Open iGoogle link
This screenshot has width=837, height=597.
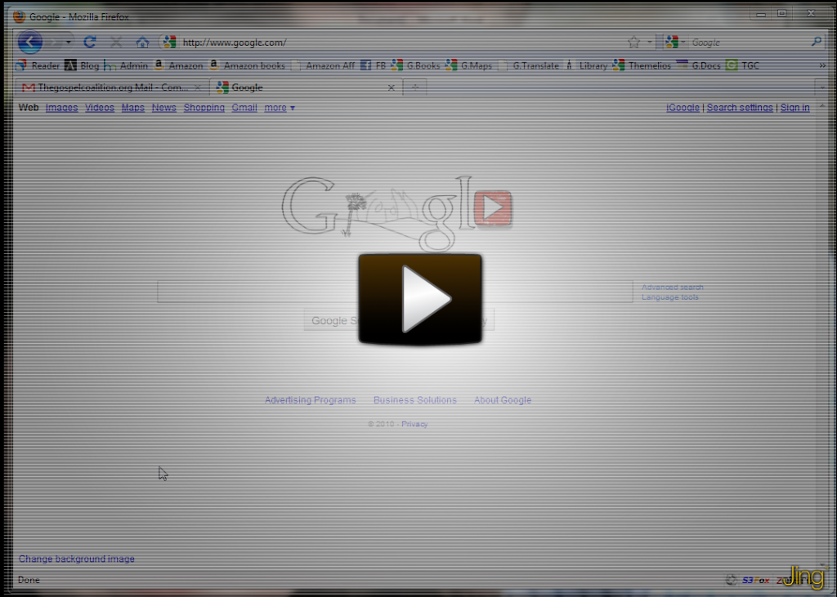(x=683, y=108)
